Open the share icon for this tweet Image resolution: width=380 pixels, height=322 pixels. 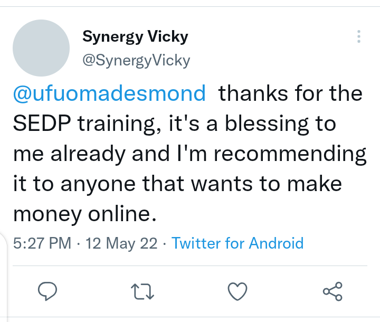point(332,291)
